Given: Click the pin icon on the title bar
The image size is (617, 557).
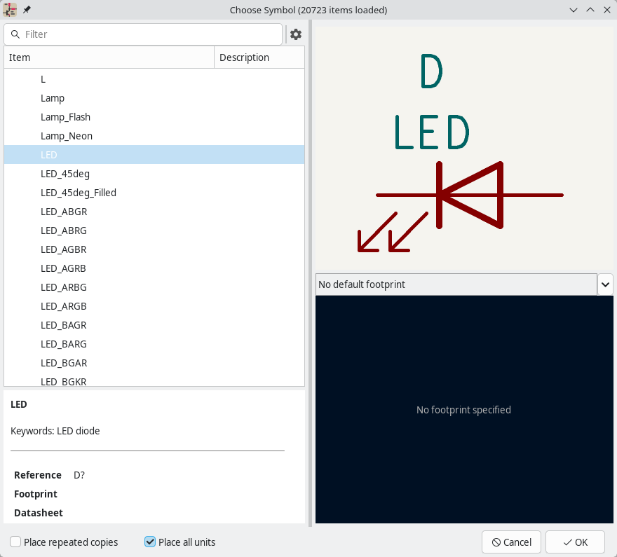Looking at the screenshot, I should tap(26, 10).
